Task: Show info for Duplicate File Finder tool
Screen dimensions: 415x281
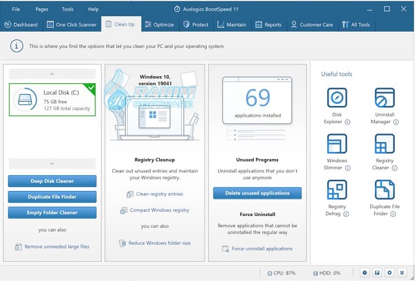Action: (x=393, y=214)
